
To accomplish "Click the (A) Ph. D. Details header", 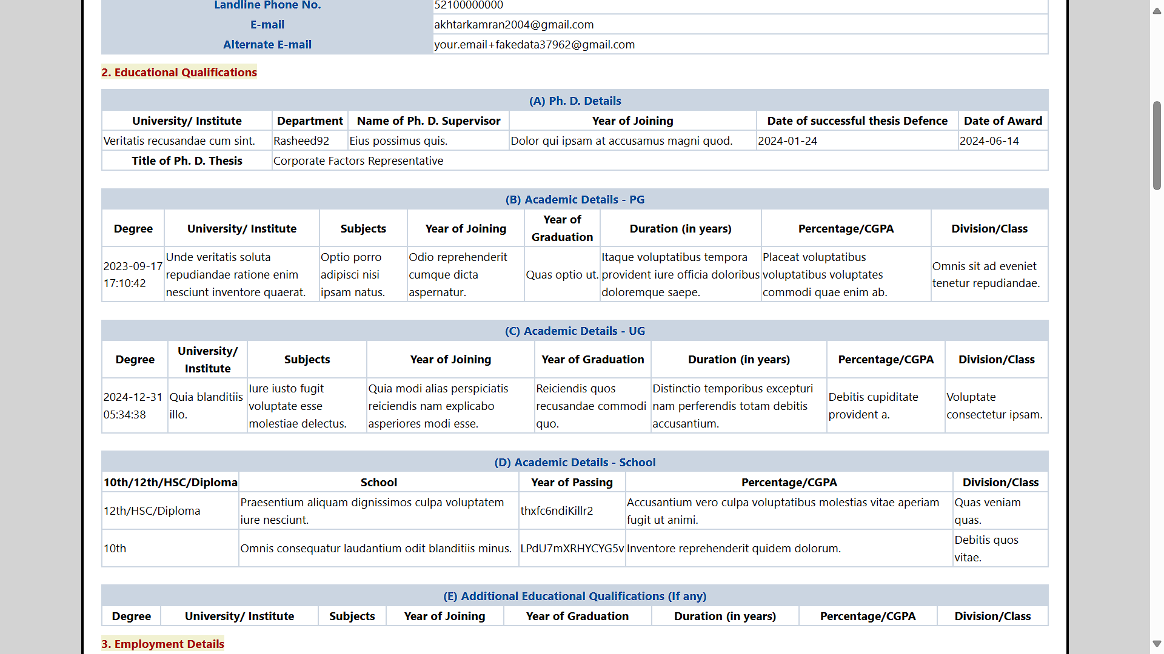I will [575, 101].
